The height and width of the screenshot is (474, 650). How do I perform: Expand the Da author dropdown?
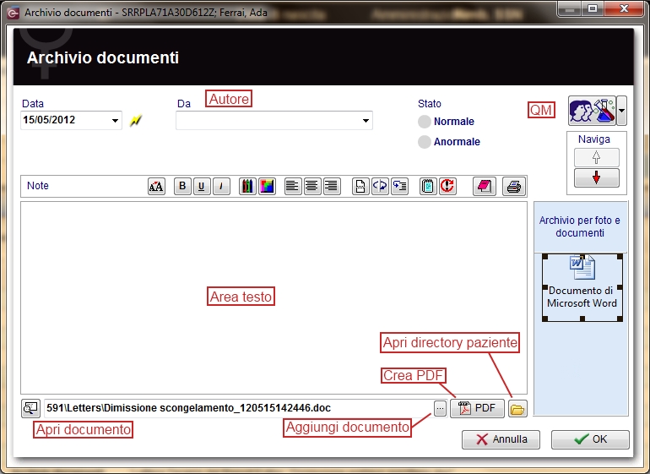click(366, 121)
